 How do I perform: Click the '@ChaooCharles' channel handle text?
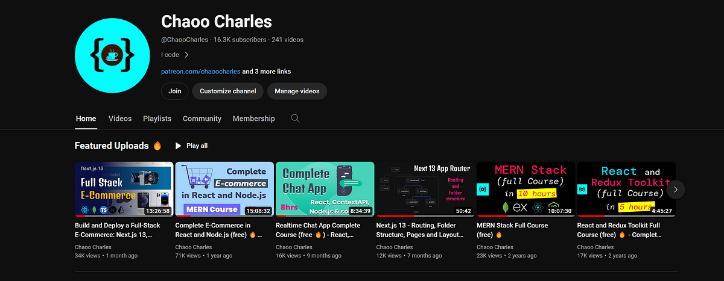[x=183, y=40]
